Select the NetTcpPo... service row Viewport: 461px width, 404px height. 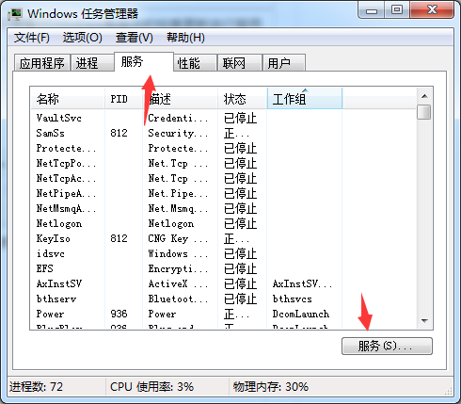(x=223, y=163)
